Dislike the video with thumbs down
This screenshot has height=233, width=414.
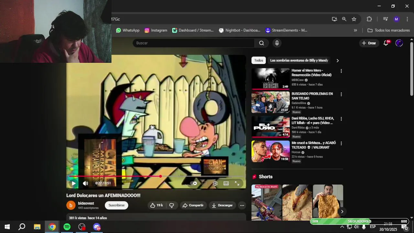[x=172, y=205]
